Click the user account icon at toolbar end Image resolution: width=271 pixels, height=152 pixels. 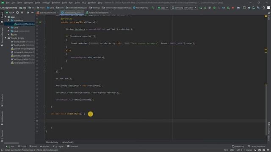point(268,8)
